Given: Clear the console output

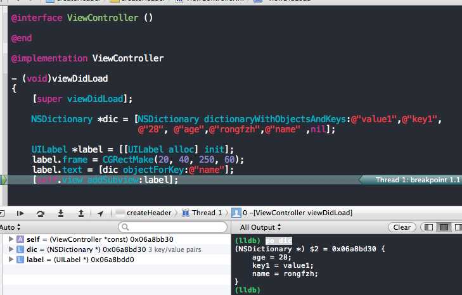Looking at the screenshot, I should coord(402,227).
